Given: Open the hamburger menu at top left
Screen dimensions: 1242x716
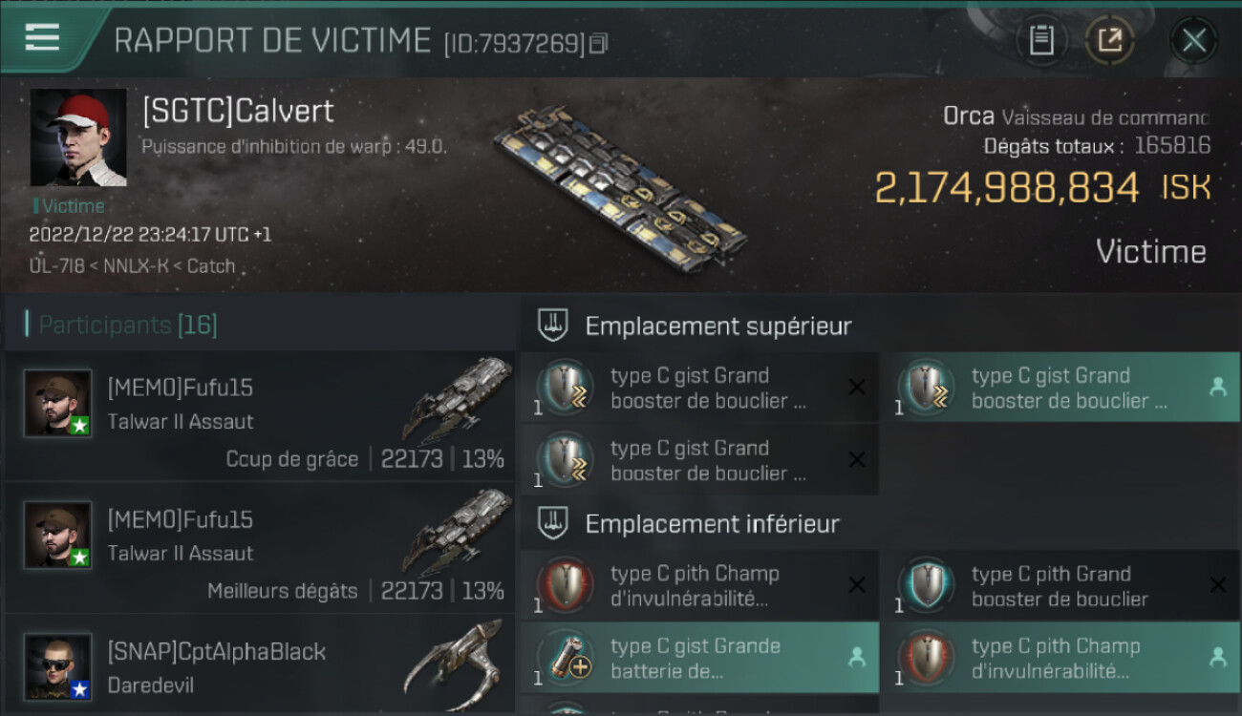Looking at the screenshot, I should pyautogui.click(x=42, y=37).
